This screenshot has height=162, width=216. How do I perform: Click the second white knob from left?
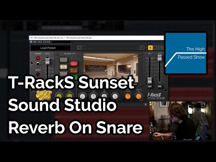click(93, 96)
